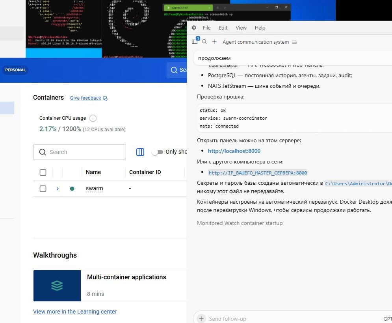Expand the swarm container group chevron

tap(58, 189)
